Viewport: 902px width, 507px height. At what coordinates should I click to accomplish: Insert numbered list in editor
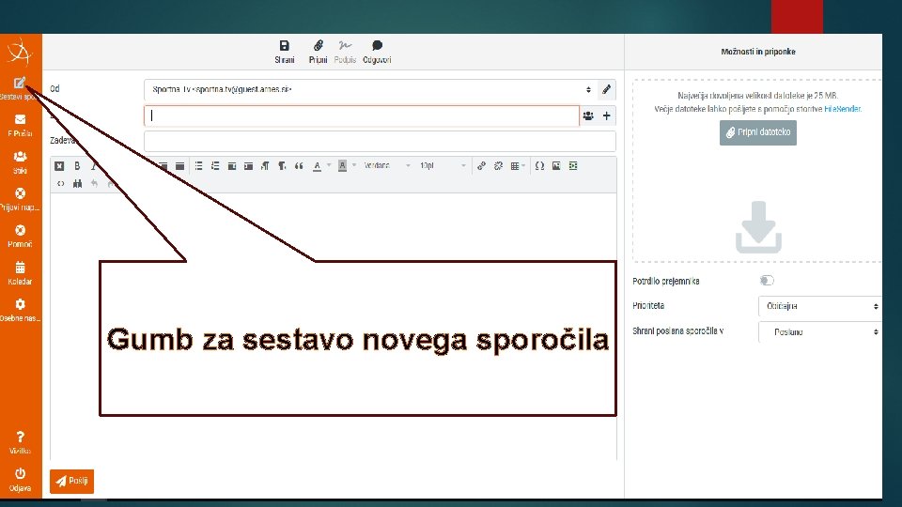(x=215, y=166)
